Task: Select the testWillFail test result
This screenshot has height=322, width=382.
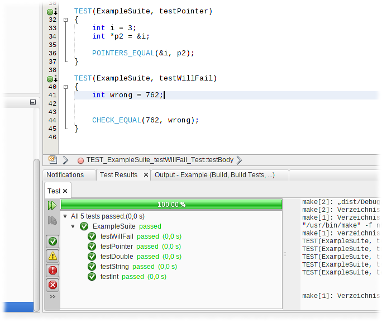Action: pyautogui.click(x=117, y=236)
